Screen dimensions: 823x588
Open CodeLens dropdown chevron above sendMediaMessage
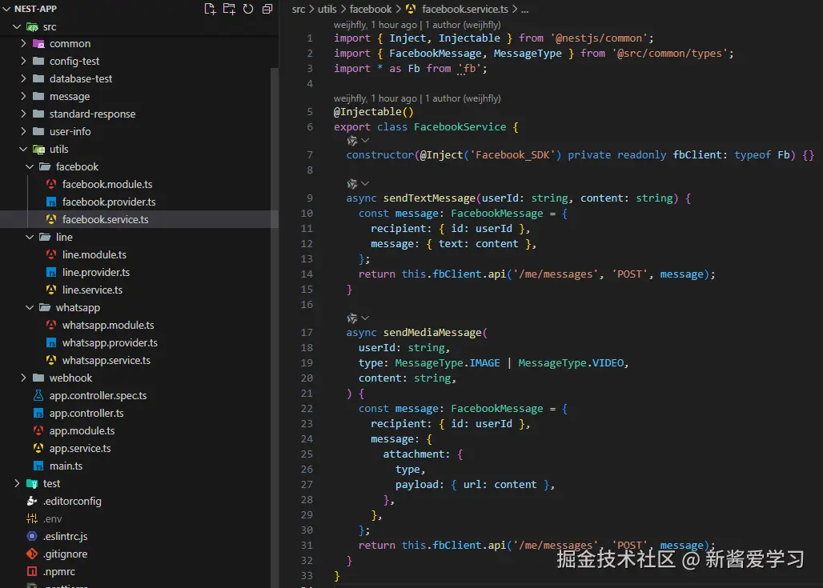(365, 318)
